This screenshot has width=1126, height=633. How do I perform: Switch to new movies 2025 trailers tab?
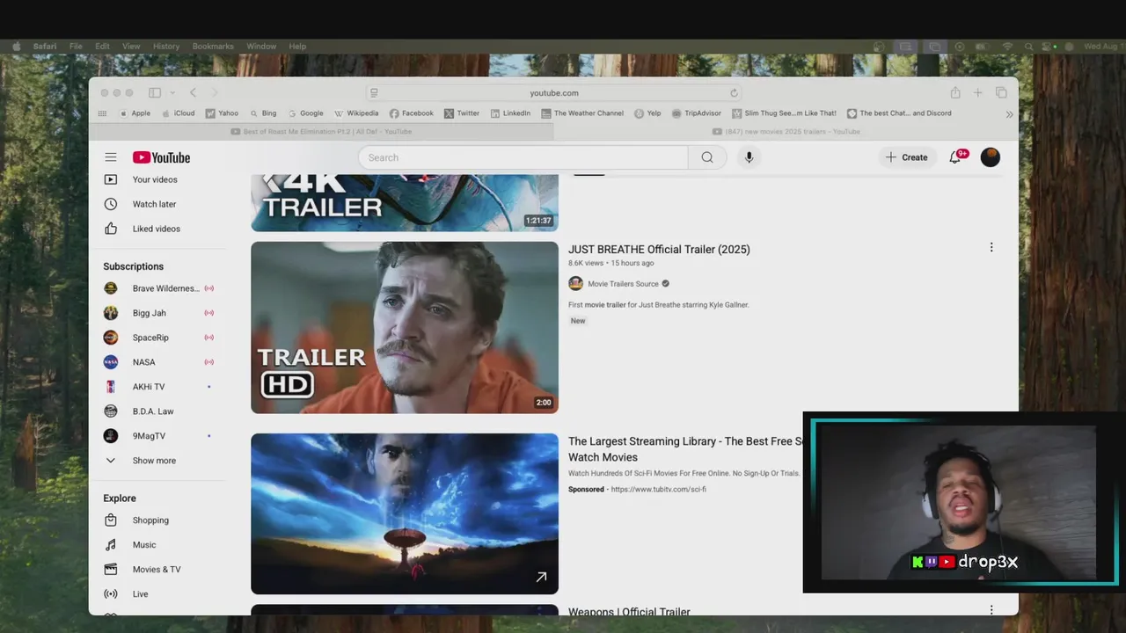pyautogui.click(x=786, y=132)
